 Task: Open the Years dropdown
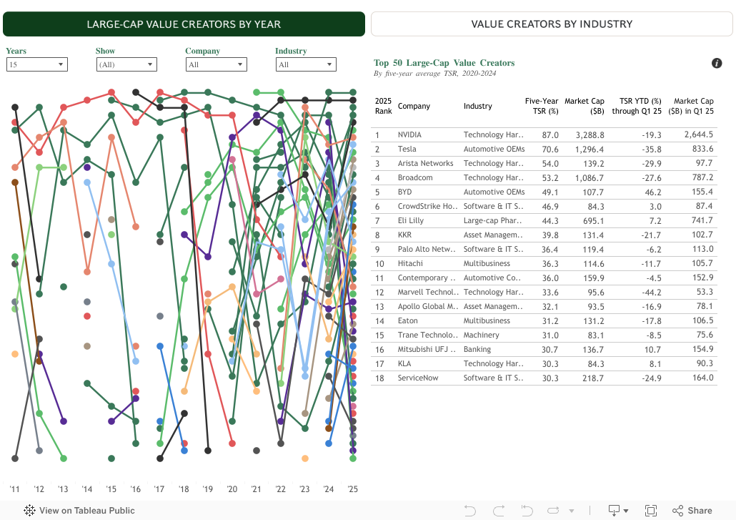tap(37, 65)
